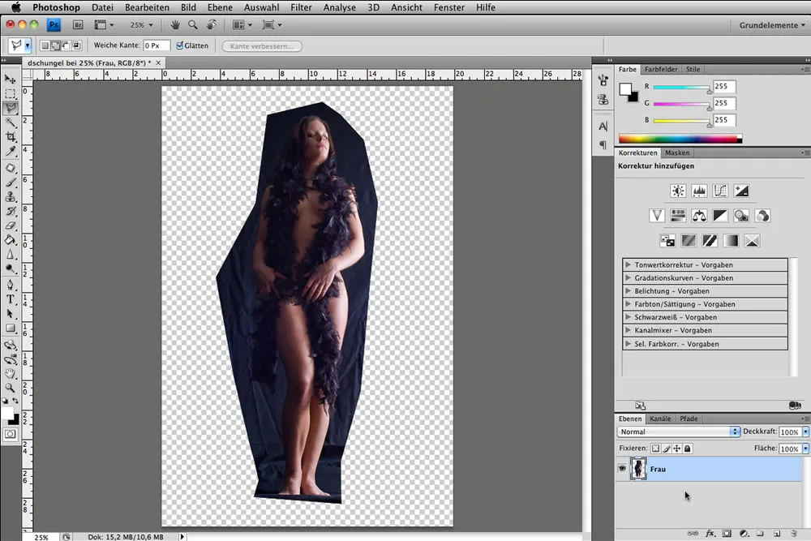The image size is (811, 541).
Task: Disable the Glätten checkbox
Action: (179, 45)
